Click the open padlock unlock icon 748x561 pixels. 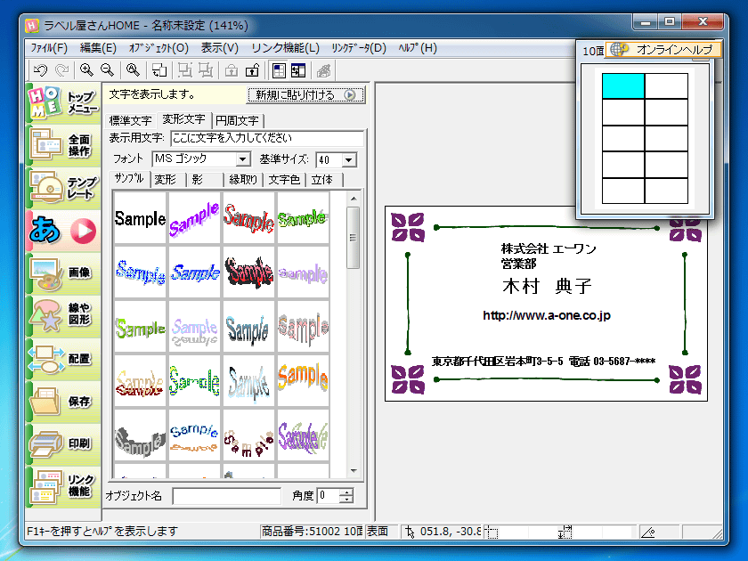tap(252, 70)
